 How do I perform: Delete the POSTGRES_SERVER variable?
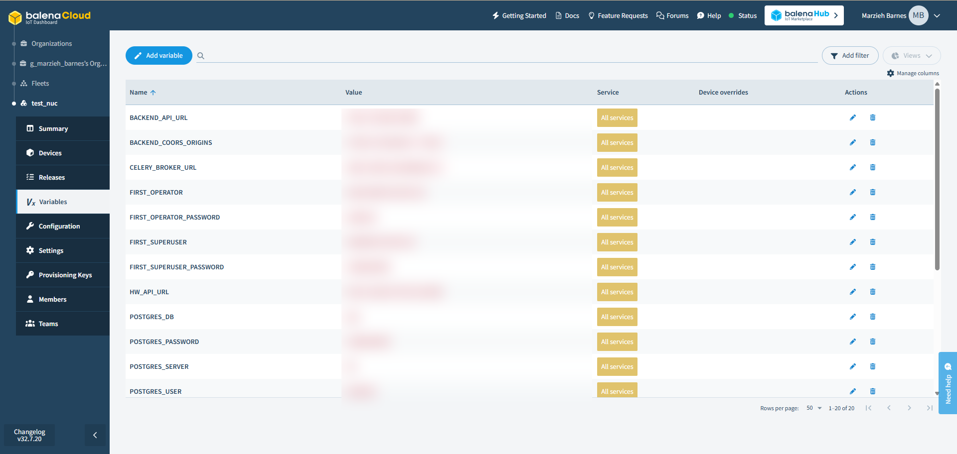[873, 366]
